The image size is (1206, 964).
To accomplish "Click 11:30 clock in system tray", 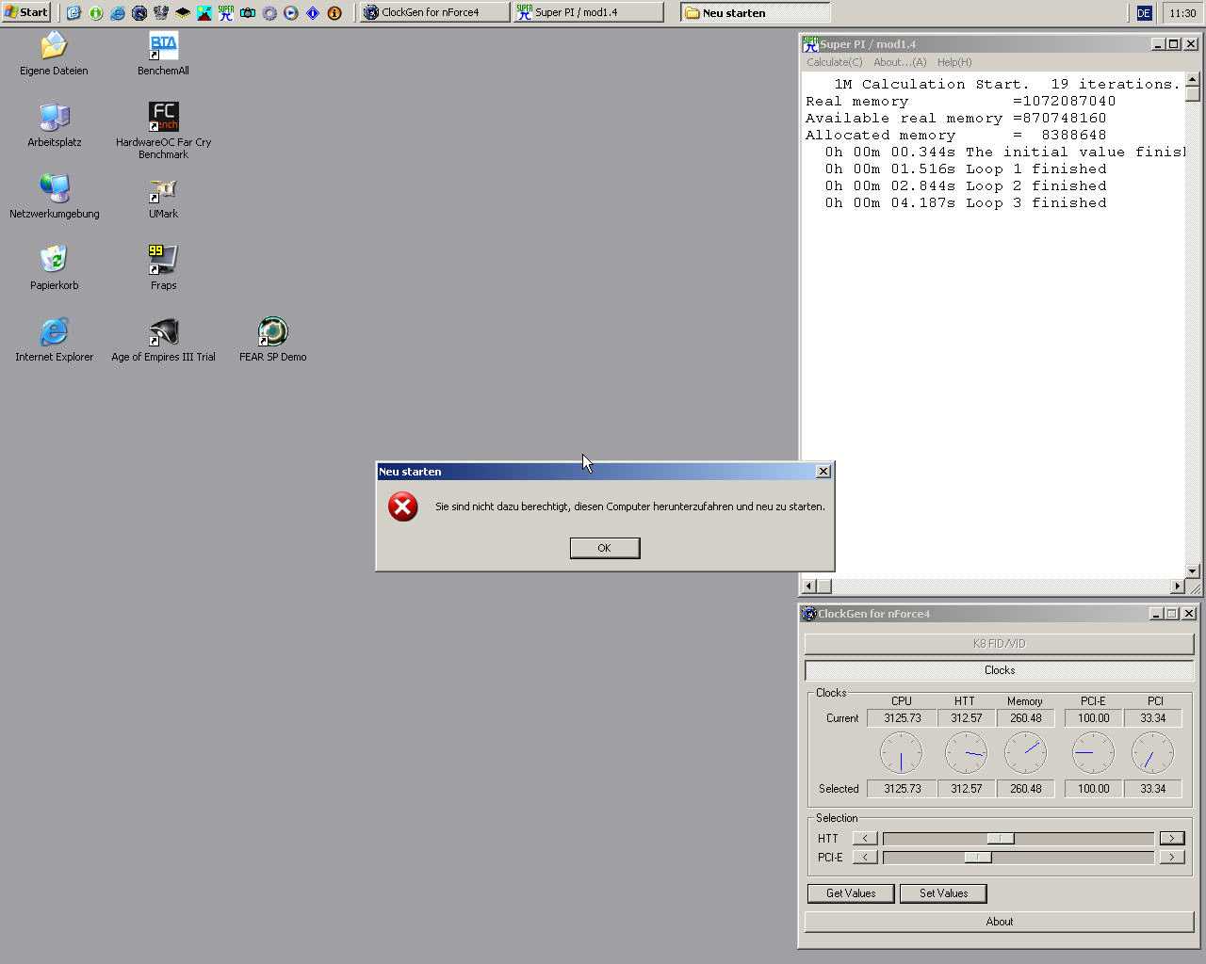I will click(1182, 13).
